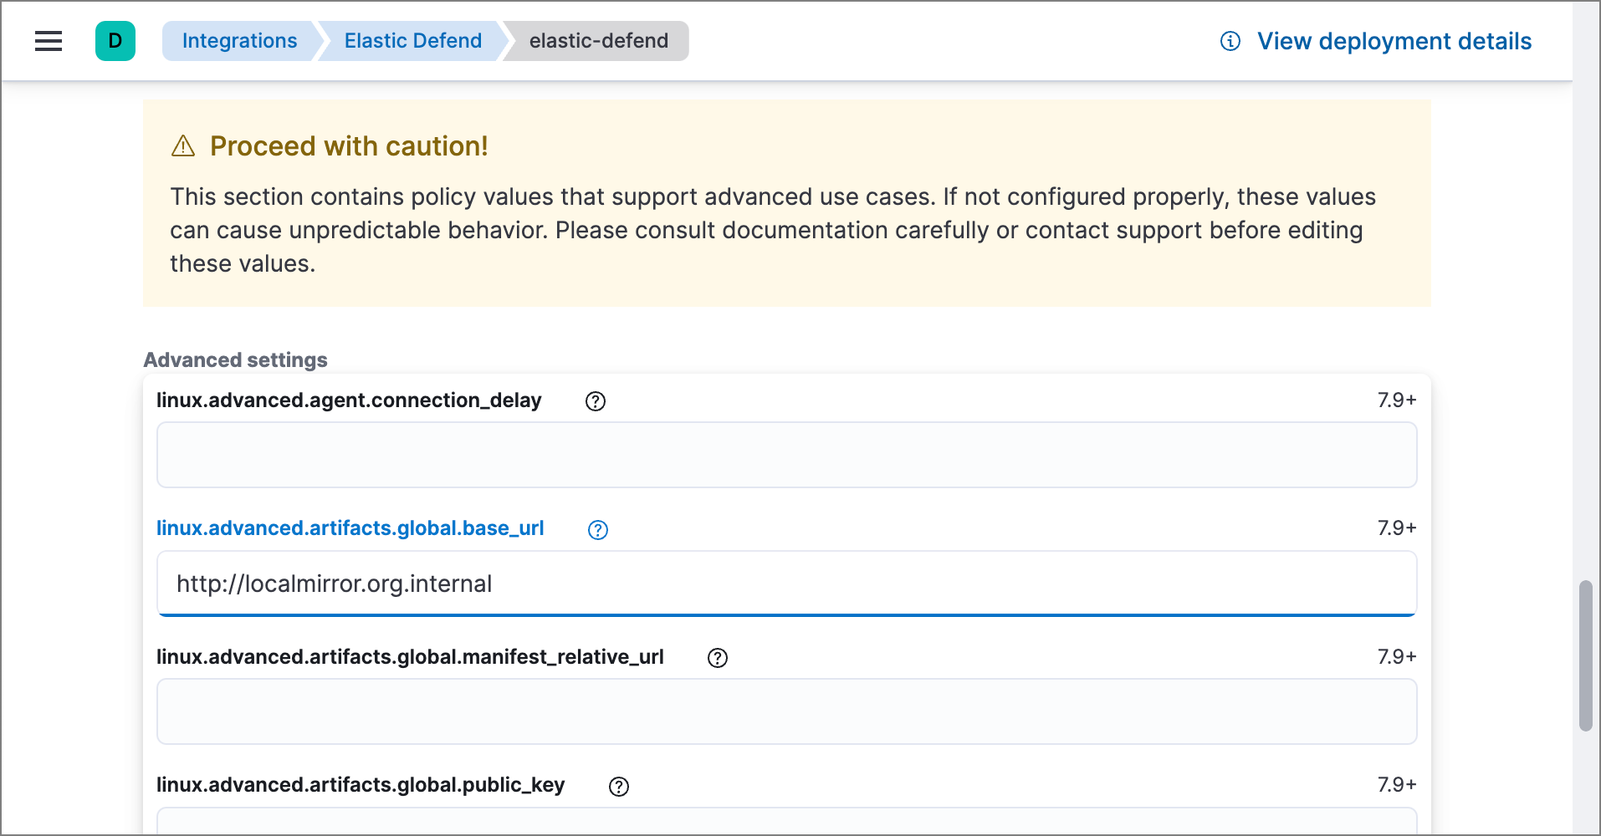Open help for artifacts.global.public_key
Image resolution: width=1601 pixels, height=836 pixels.
point(618,786)
